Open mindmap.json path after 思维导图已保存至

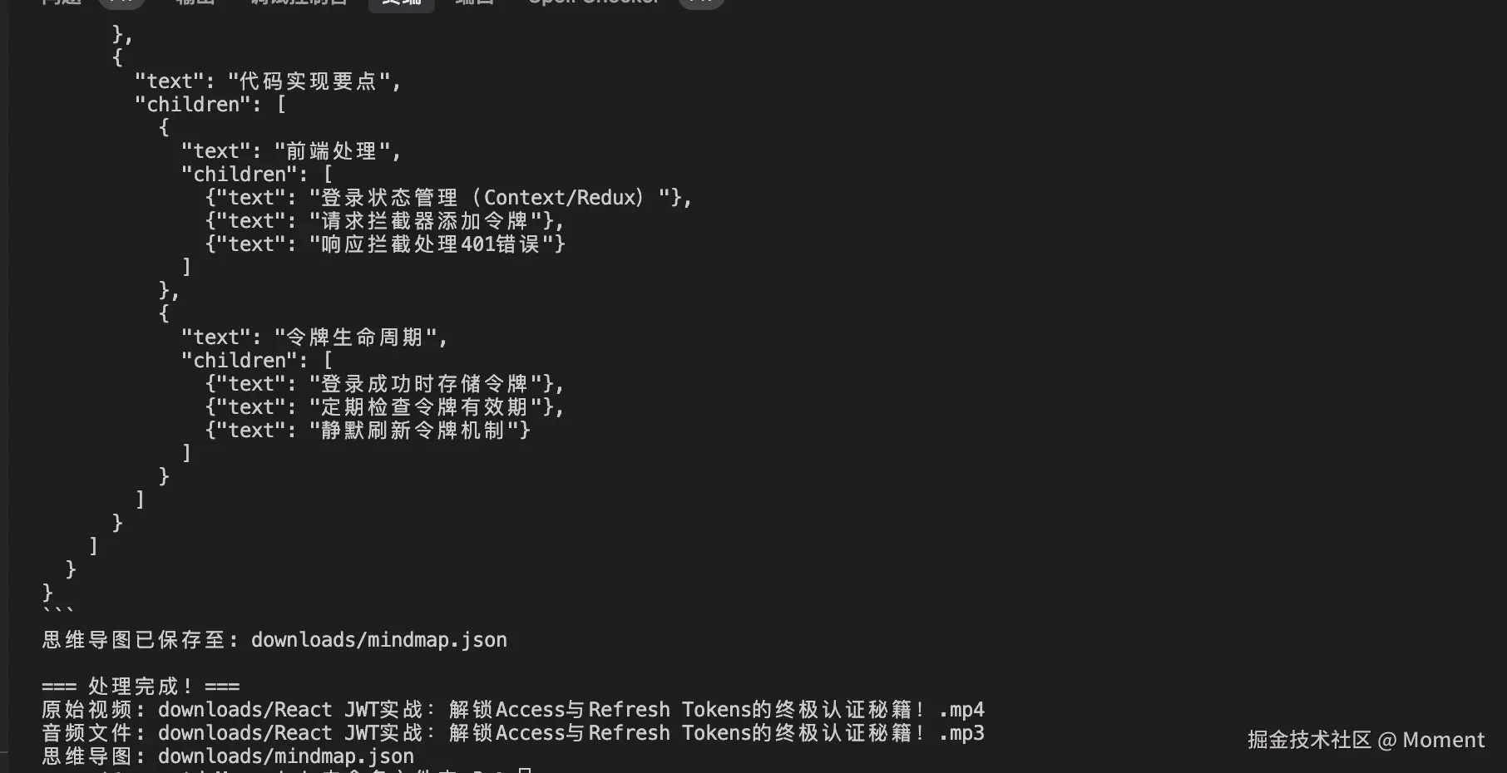pyautogui.click(x=378, y=640)
